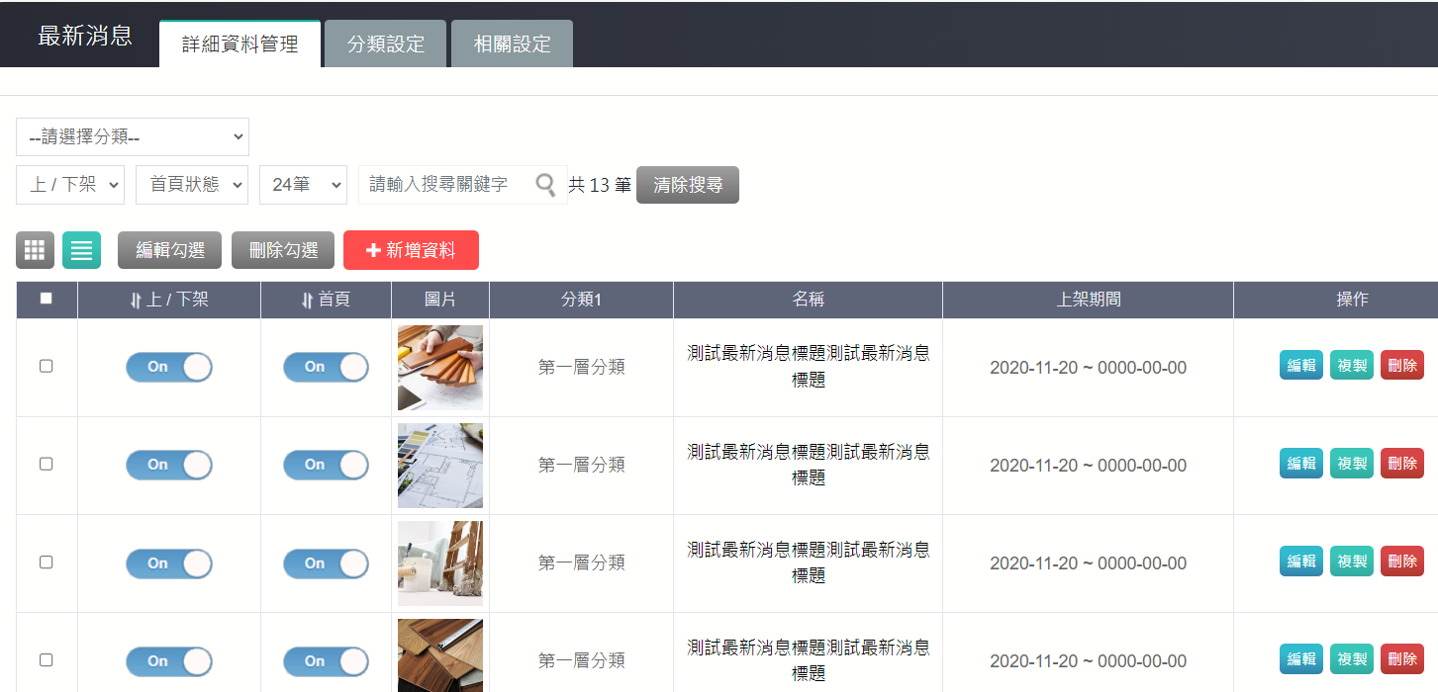Viewport: 1438px width, 692px height.
Task: Open the 上 / 下架 filter dropdown
Action: tap(70, 185)
